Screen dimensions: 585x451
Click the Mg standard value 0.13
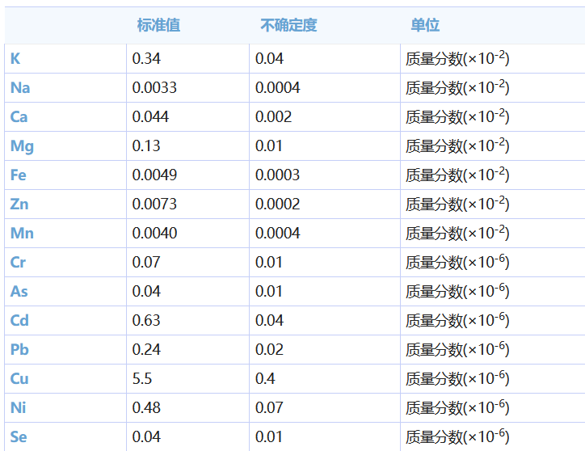pos(146,146)
